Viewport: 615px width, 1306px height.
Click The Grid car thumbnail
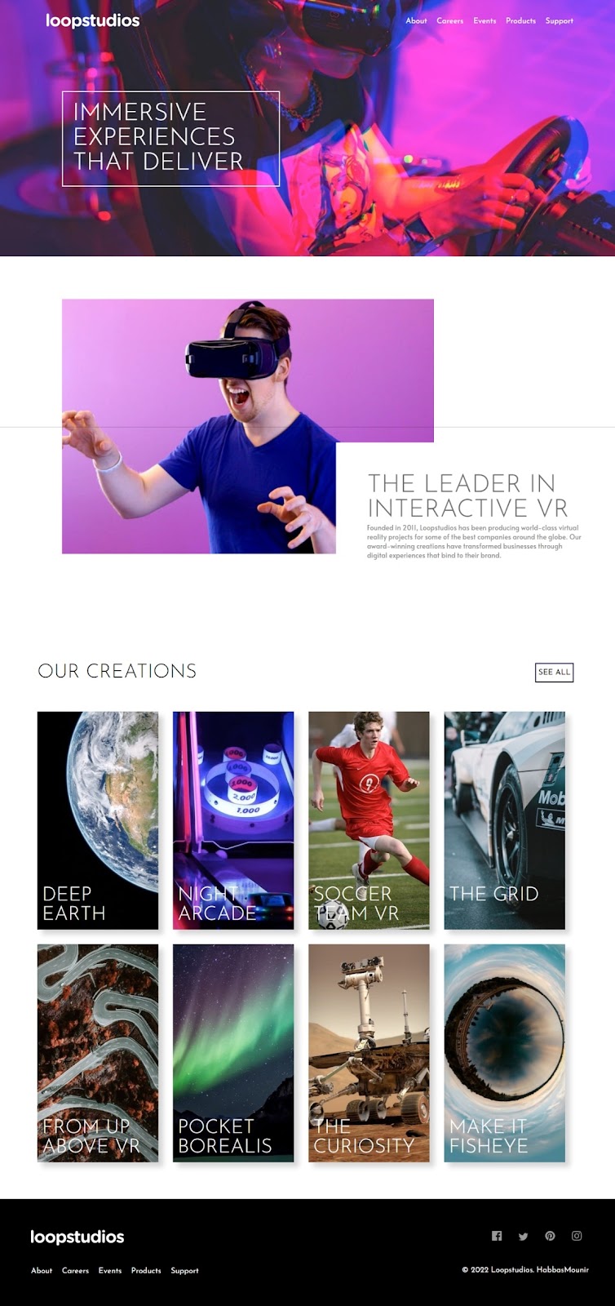coord(504,820)
